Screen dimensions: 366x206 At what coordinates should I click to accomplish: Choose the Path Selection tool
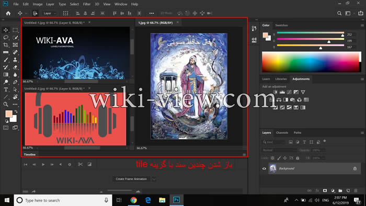[15, 89]
